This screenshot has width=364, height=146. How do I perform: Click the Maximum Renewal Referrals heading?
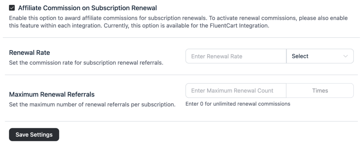[52, 95]
